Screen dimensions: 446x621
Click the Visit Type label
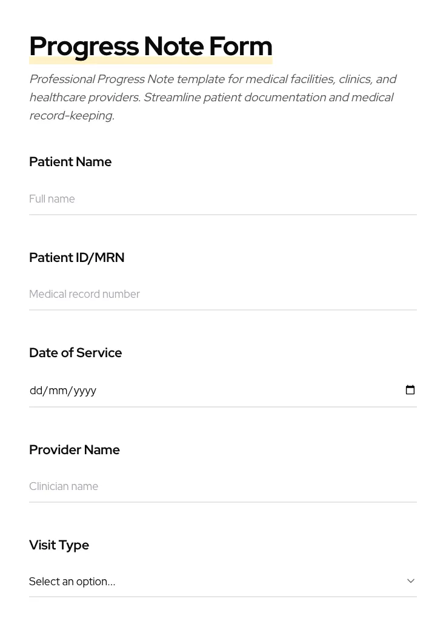tap(59, 545)
